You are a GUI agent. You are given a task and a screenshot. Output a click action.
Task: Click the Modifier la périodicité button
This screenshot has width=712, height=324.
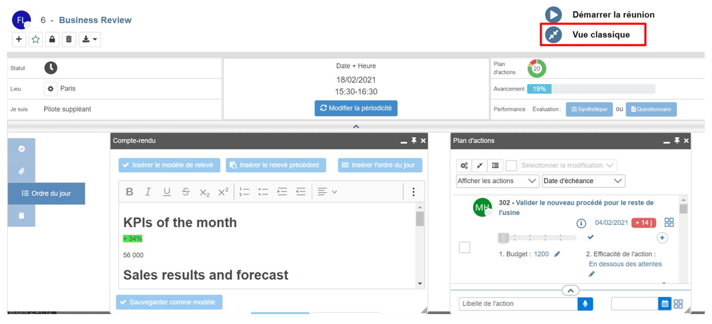click(x=356, y=108)
